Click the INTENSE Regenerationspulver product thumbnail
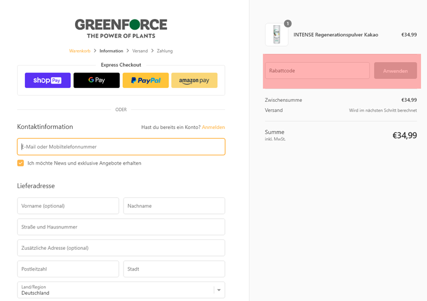The width and height of the screenshot is (427, 301). click(x=276, y=35)
